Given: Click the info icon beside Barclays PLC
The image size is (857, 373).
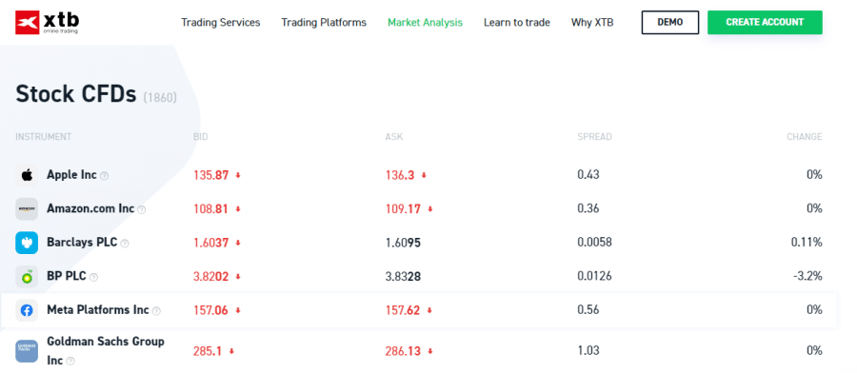Looking at the screenshot, I should pos(125,244).
